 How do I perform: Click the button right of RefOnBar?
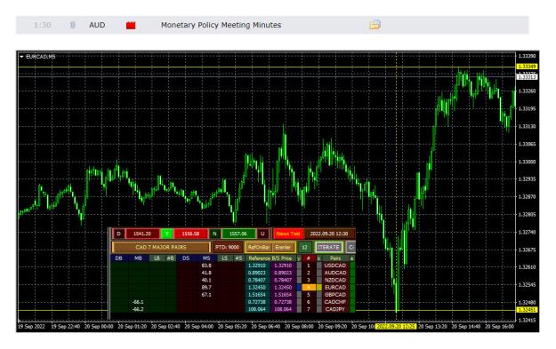[x=283, y=247]
